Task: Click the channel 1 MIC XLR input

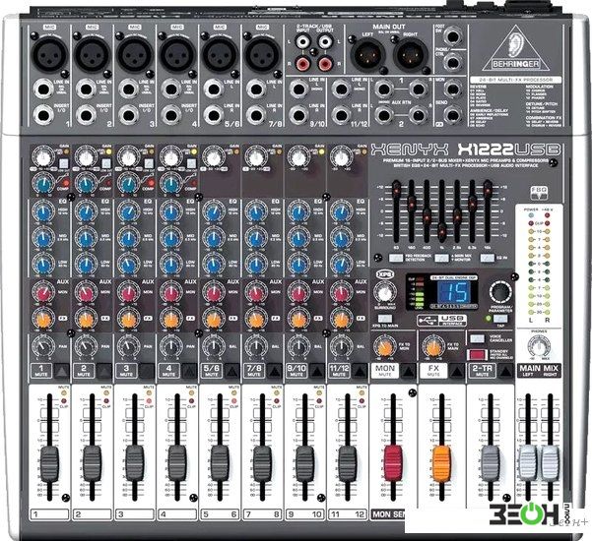Action: [49, 54]
